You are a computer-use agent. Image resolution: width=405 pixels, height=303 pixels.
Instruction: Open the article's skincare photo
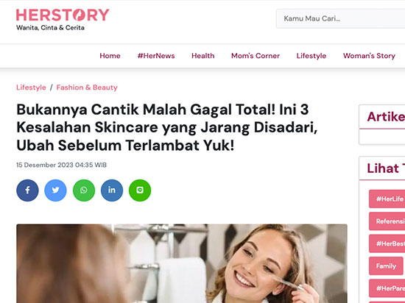(x=182, y=263)
